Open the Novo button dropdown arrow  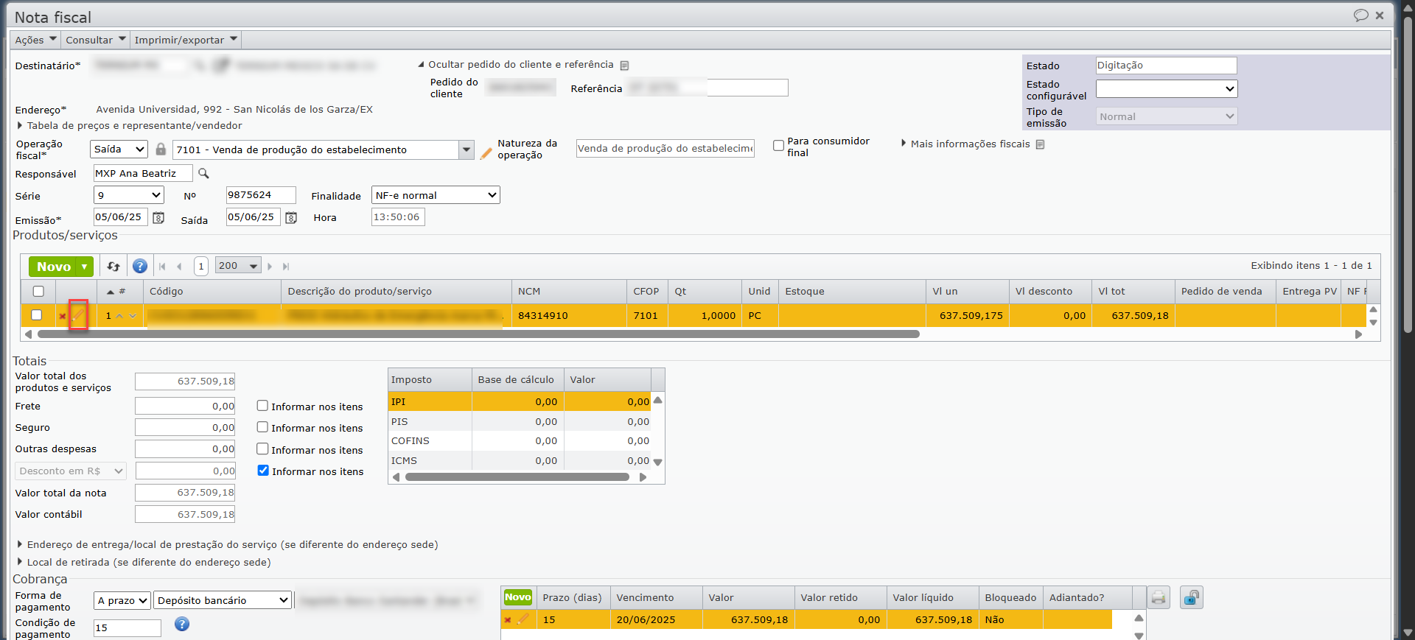[85, 267]
